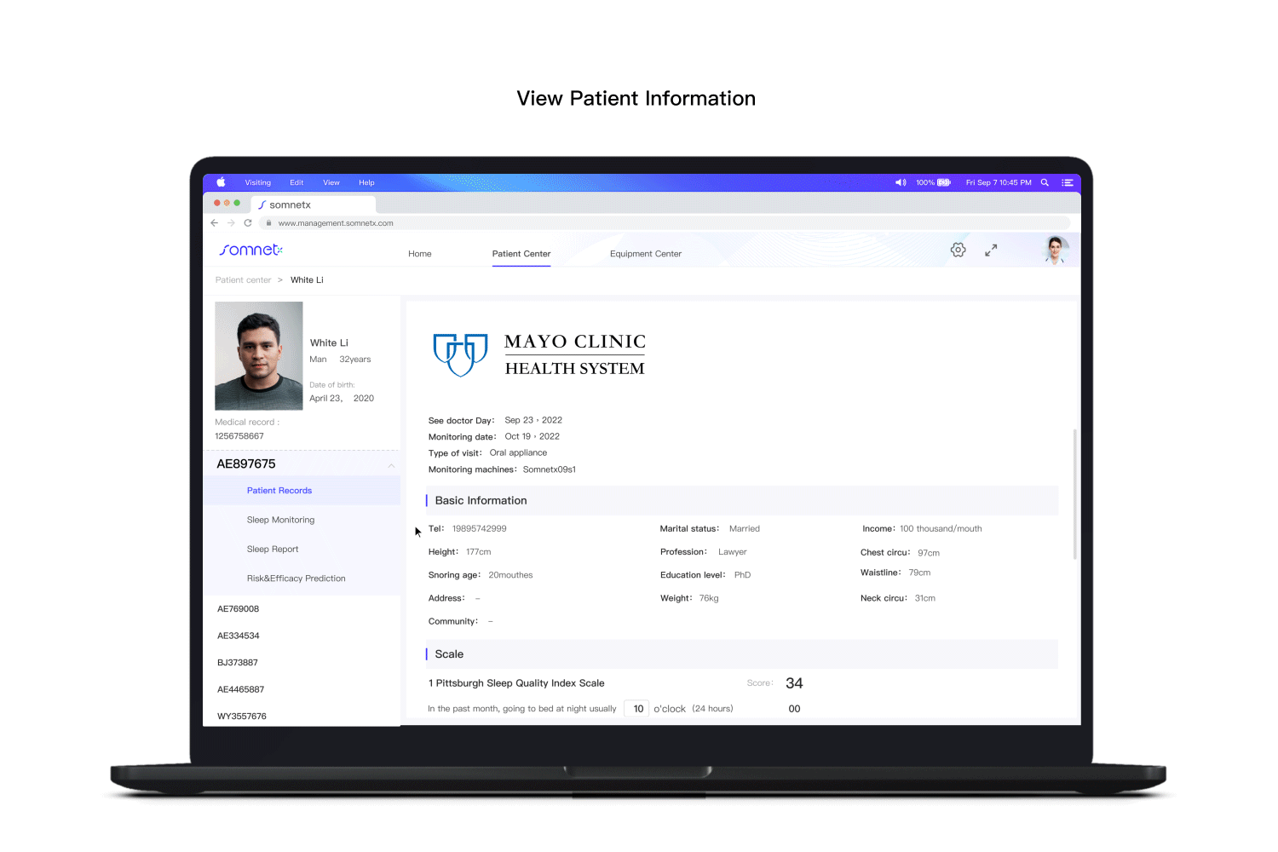This screenshot has width=1278, height=852.
Task: Select record AE334534
Action: 239,636
